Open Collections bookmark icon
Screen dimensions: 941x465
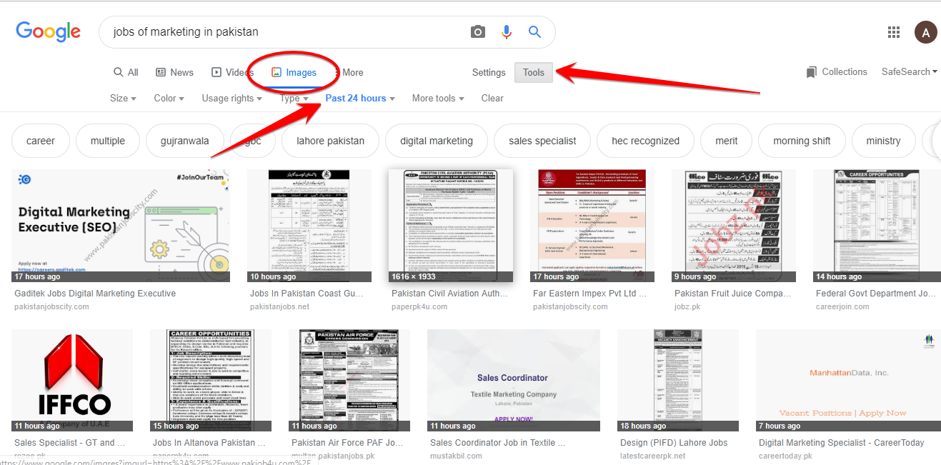pos(811,72)
